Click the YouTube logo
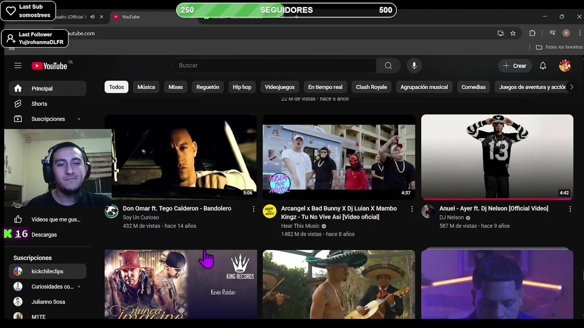This screenshot has height=328, width=584. 49,66
